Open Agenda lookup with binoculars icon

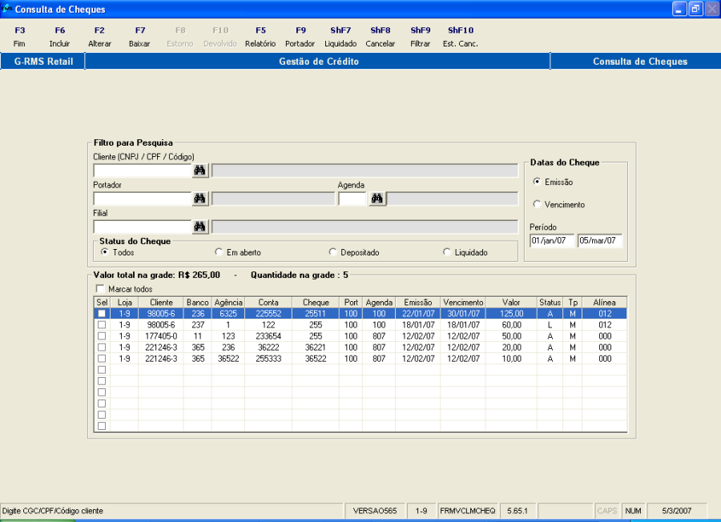pos(377,199)
